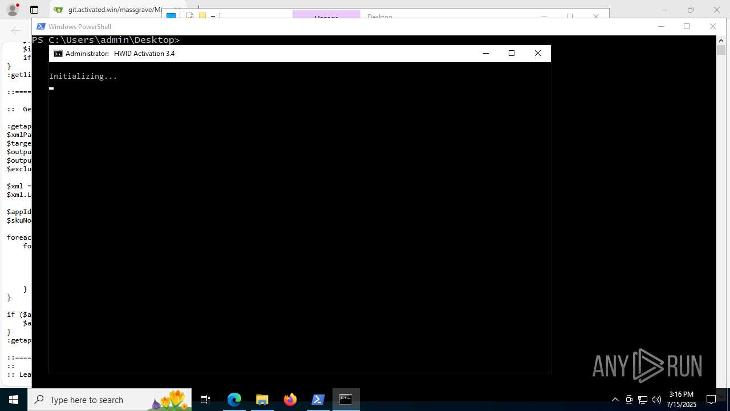This screenshot has height=411, width=730.
Task: Show hidden system tray icons
Action: click(x=615, y=400)
